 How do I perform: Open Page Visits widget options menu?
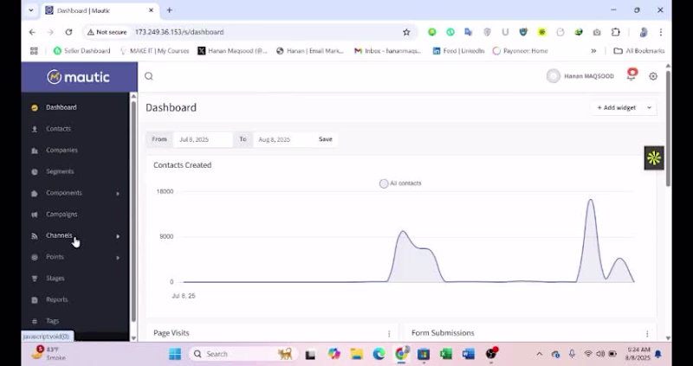(389, 334)
